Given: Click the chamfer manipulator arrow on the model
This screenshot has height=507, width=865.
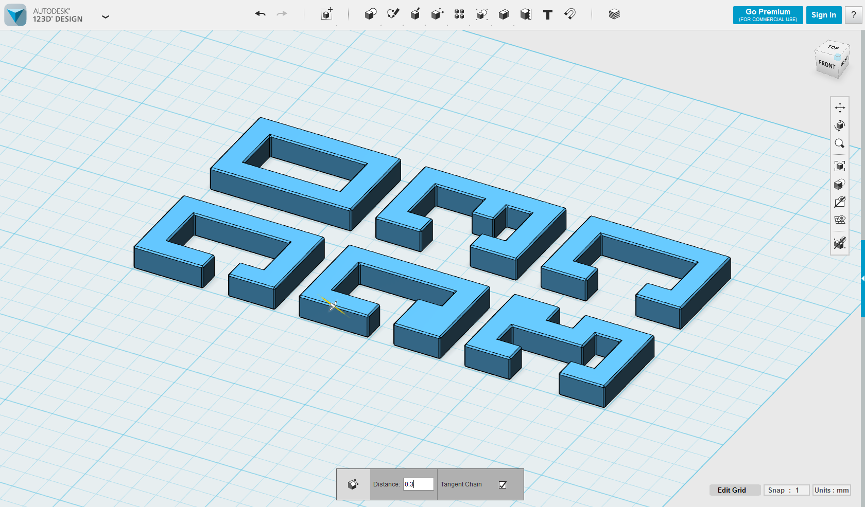Looking at the screenshot, I should coord(333,306).
